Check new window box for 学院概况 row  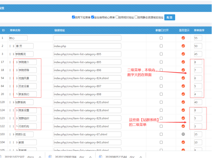161,54
